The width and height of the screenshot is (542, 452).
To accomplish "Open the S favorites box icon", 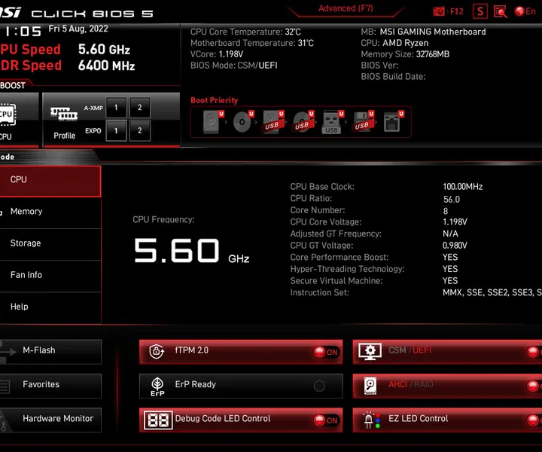I will (480, 11).
